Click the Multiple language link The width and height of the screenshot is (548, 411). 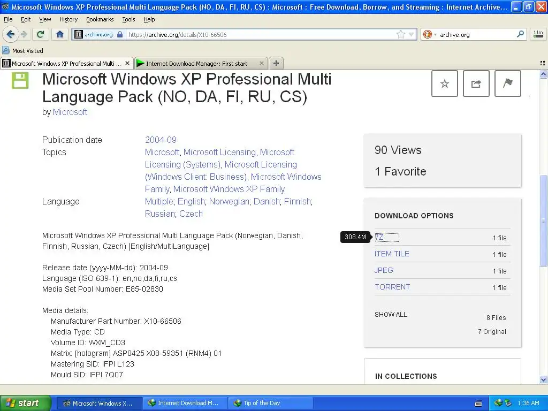[159, 202]
